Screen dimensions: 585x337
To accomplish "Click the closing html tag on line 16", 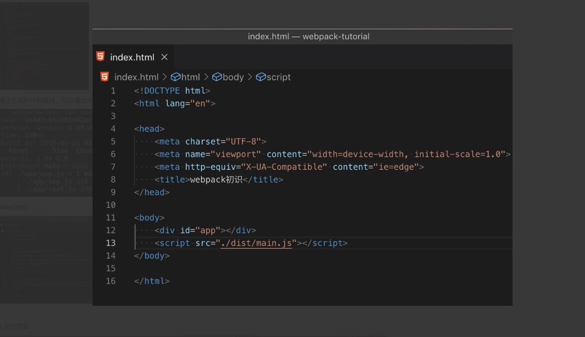I will click(x=152, y=281).
